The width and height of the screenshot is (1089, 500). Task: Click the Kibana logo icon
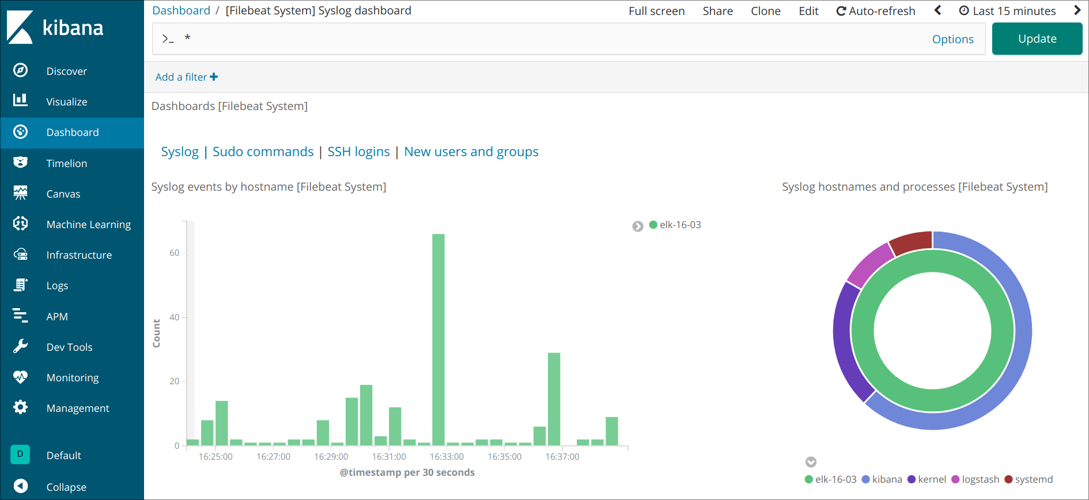(20, 27)
